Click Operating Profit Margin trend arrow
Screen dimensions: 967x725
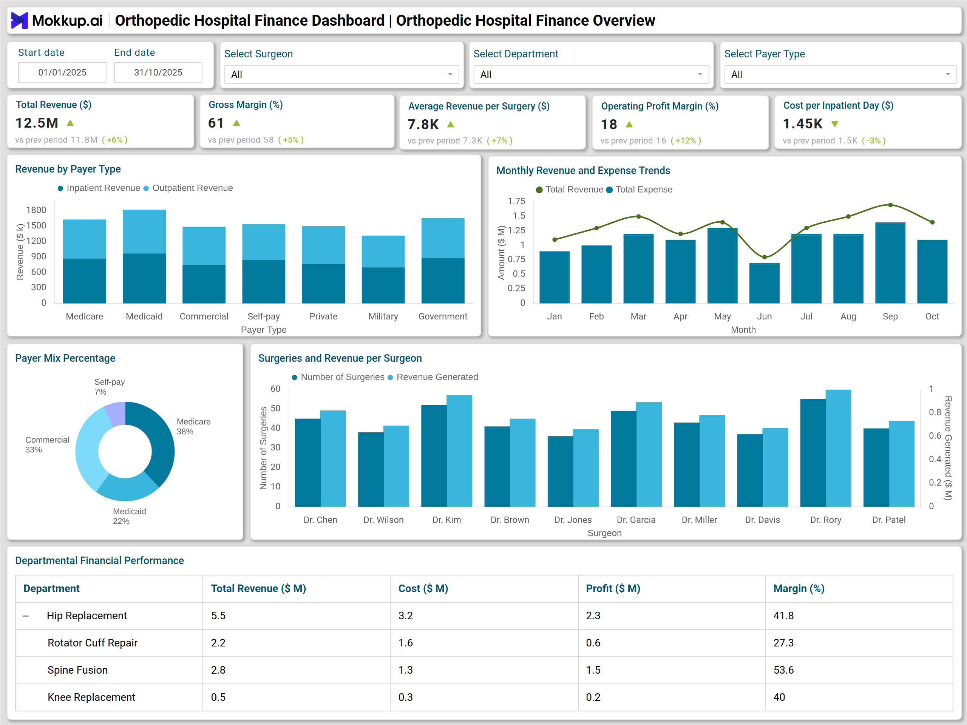(x=629, y=125)
